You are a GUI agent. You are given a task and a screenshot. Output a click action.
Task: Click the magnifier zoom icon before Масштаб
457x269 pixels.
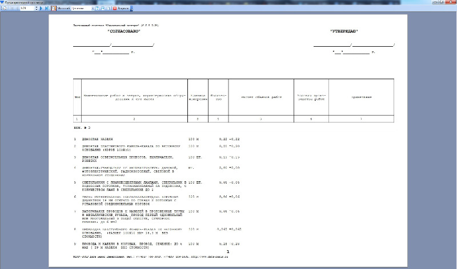pyautogui.click(x=53, y=8)
